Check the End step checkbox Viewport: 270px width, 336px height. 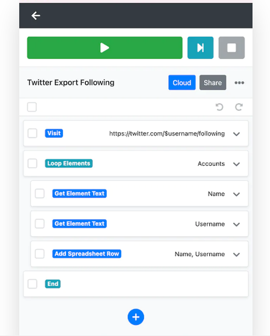tap(32, 284)
